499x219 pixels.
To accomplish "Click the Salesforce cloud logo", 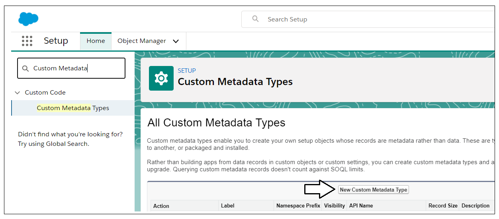I will point(28,19).
